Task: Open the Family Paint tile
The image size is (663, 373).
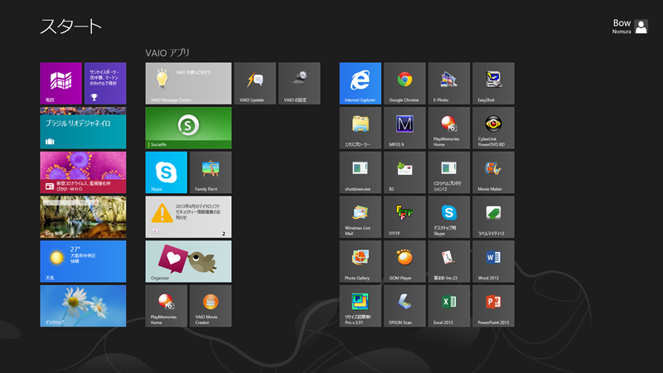Action: click(211, 172)
